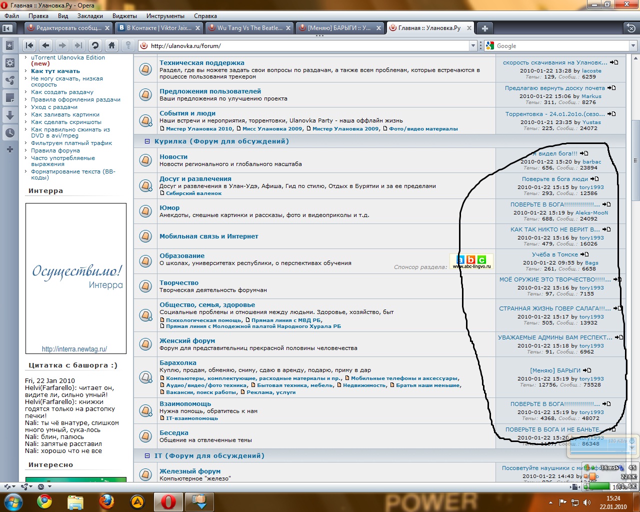Open the History panel clock icon

pos(9,132)
